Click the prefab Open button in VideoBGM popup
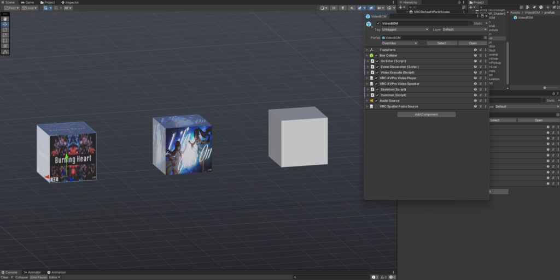560x280 pixels. pos(472,43)
